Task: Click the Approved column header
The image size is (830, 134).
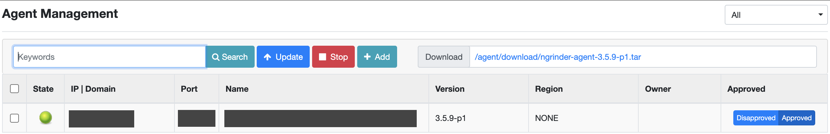Action: pyautogui.click(x=746, y=89)
